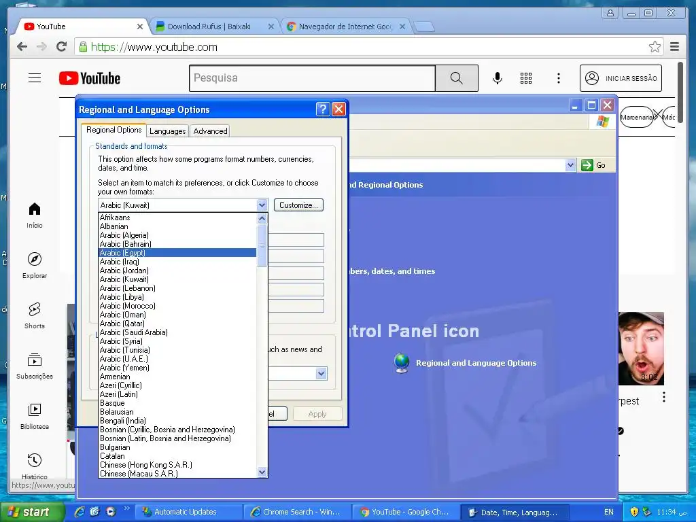The image size is (696, 522).
Task: Open new tab in Chrome
Action: (x=424, y=27)
